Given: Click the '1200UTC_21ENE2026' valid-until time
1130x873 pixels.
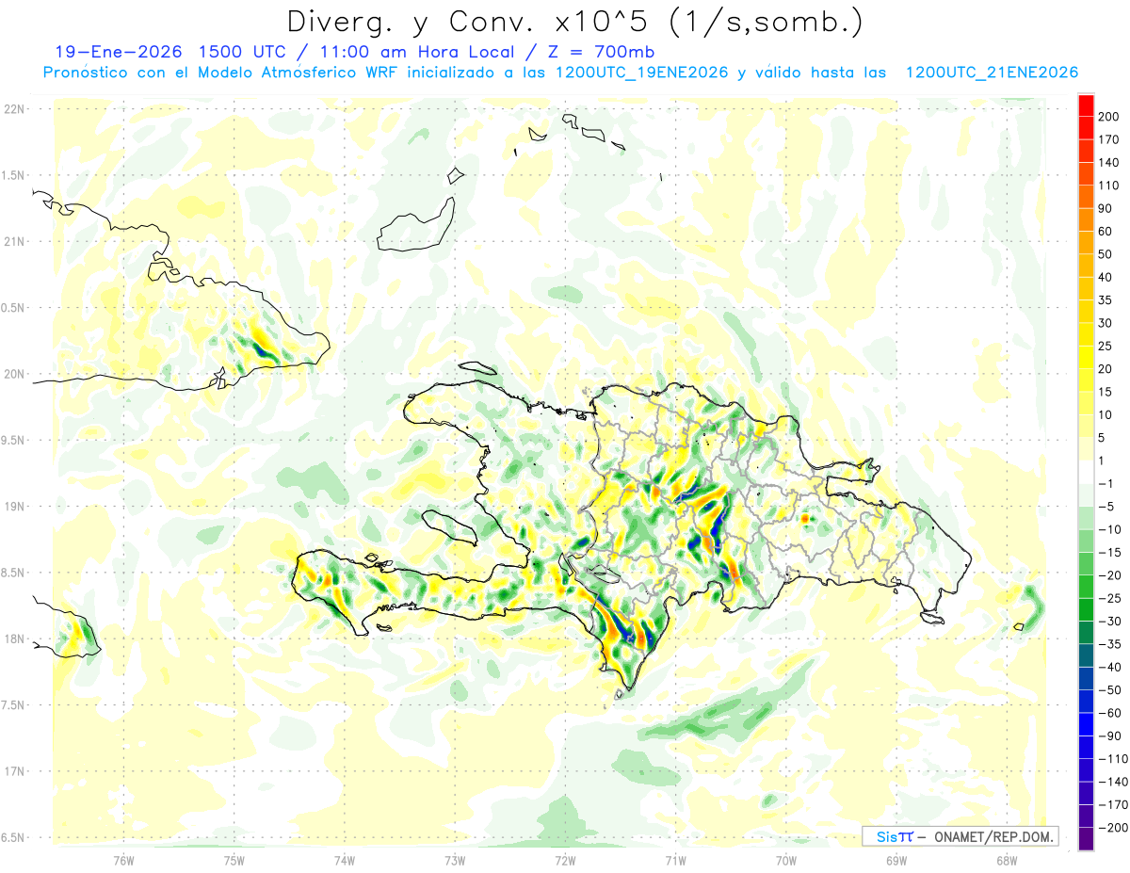Looking at the screenshot, I should (992, 73).
